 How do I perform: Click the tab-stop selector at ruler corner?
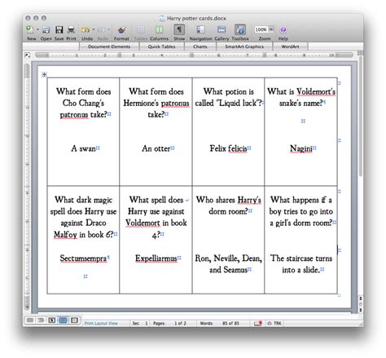click(x=27, y=55)
